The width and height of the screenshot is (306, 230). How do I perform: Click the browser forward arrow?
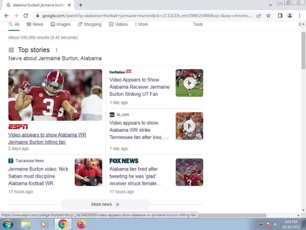pyautogui.click(x=16, y=16)
